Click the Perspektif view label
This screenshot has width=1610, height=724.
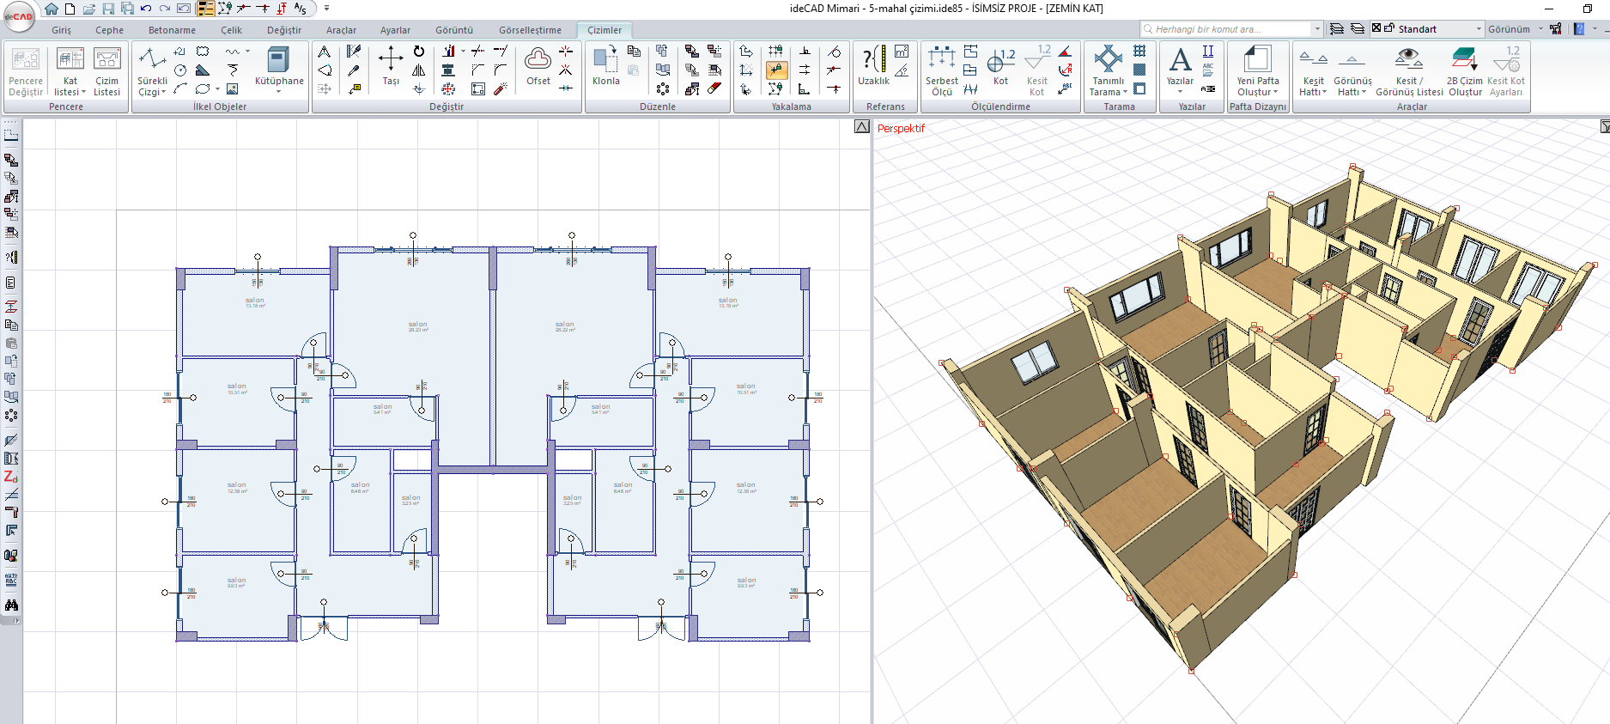(901, 128)
